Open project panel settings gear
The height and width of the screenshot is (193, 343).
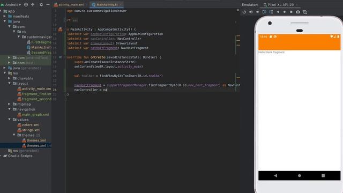41,4
